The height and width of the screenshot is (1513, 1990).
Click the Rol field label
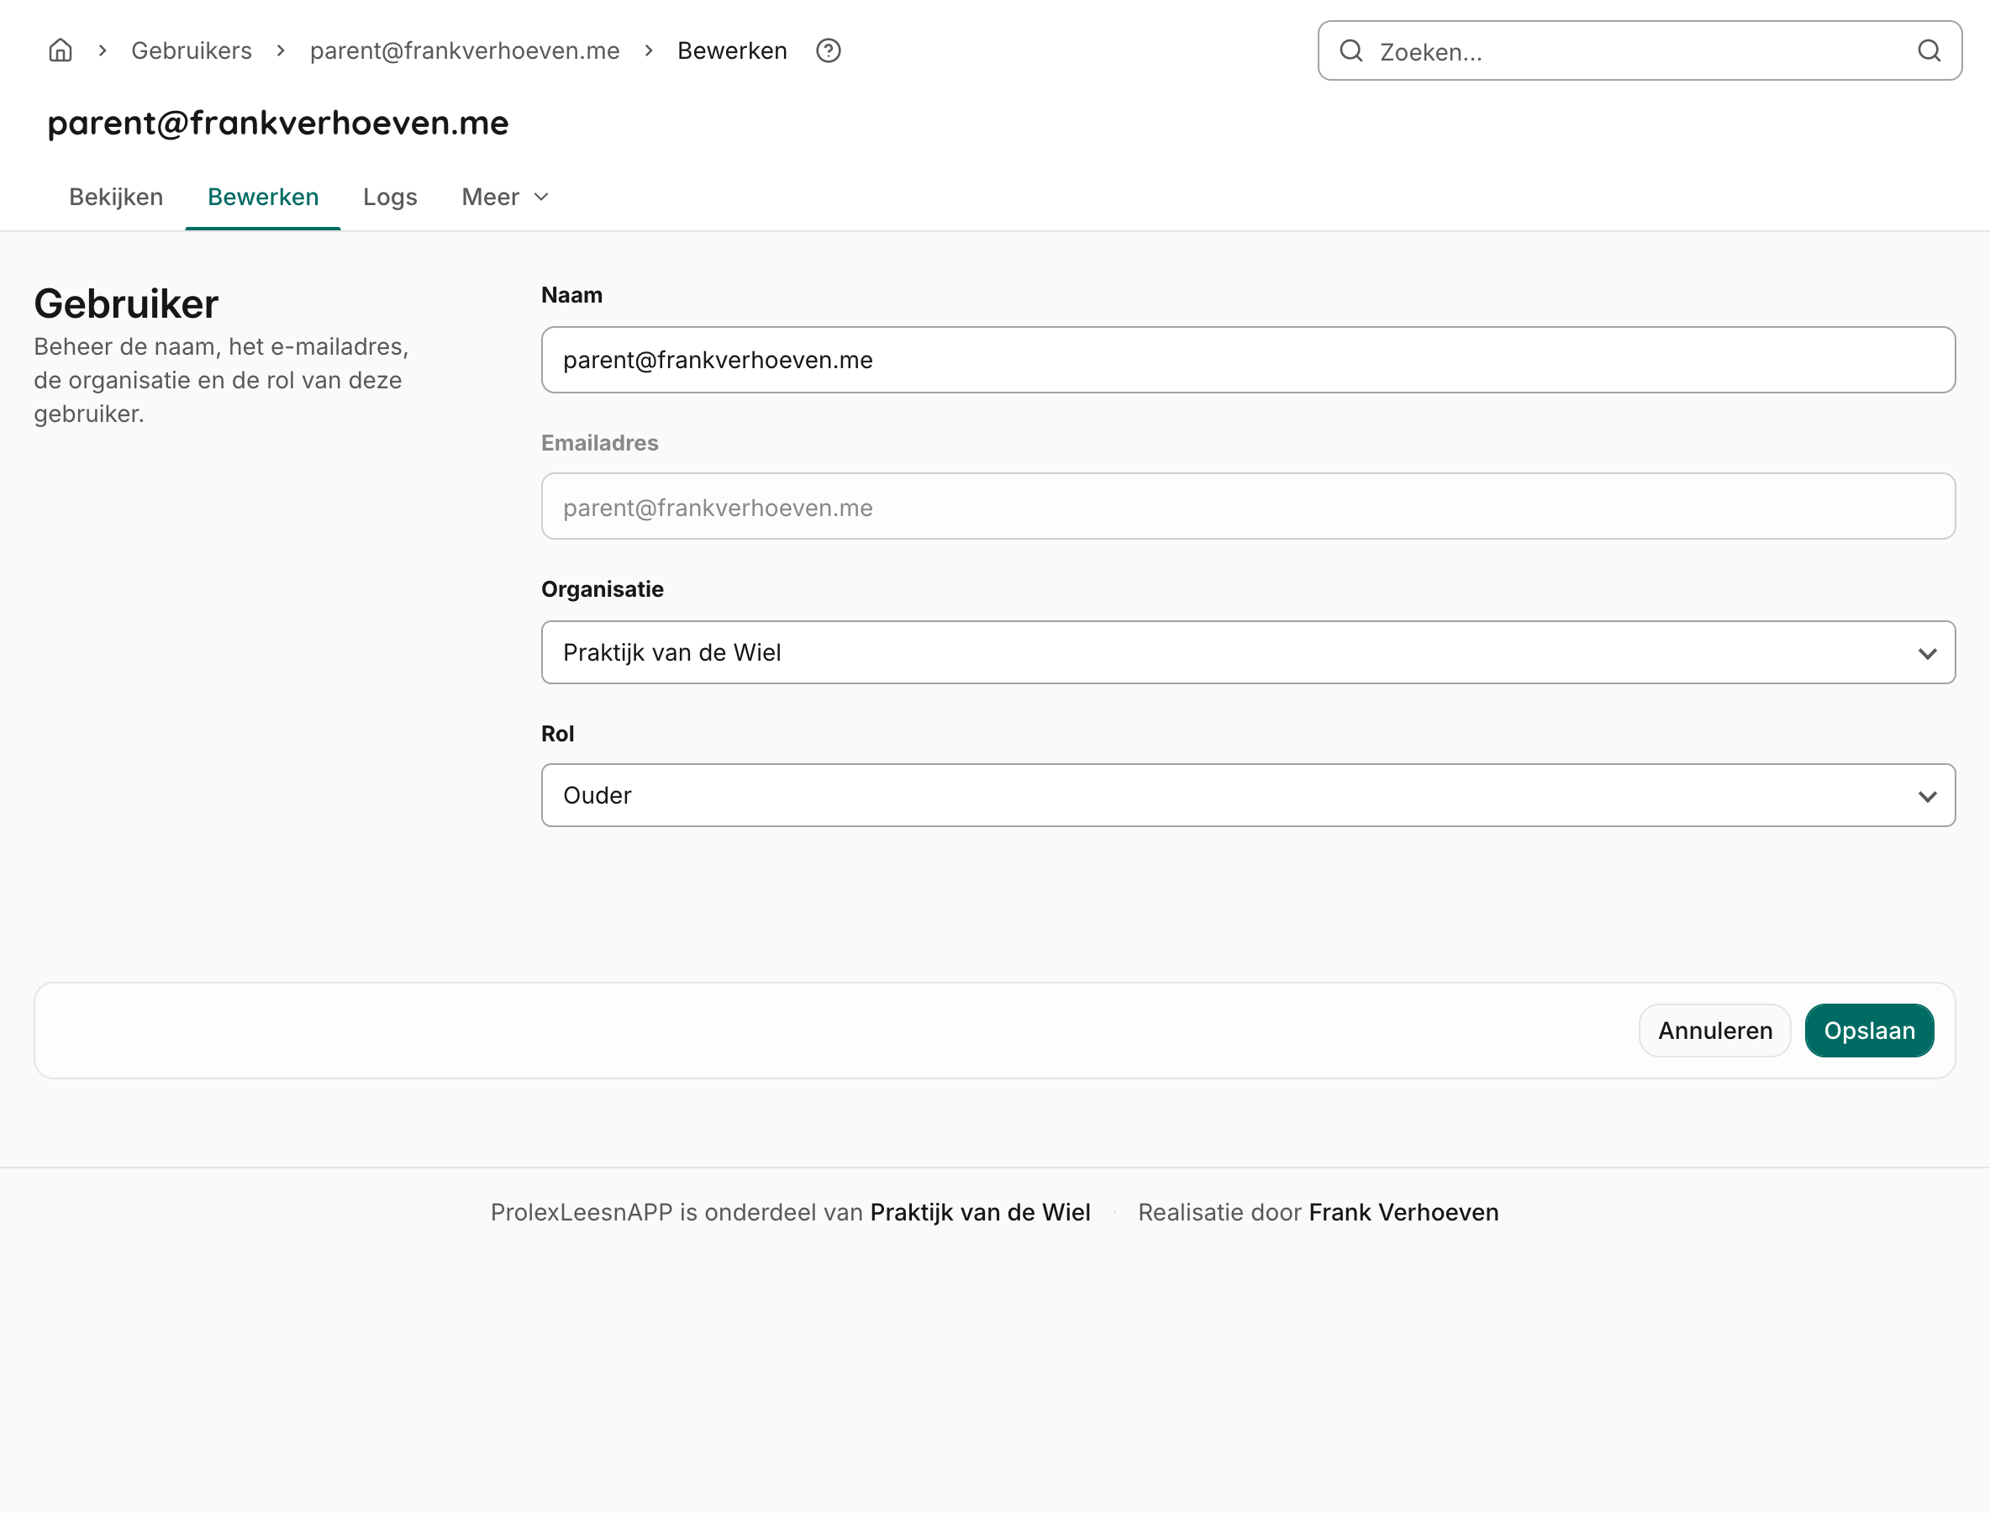(x=557, y=733)
